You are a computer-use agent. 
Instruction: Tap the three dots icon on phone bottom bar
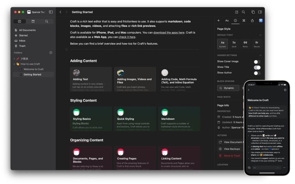[284, 167]
